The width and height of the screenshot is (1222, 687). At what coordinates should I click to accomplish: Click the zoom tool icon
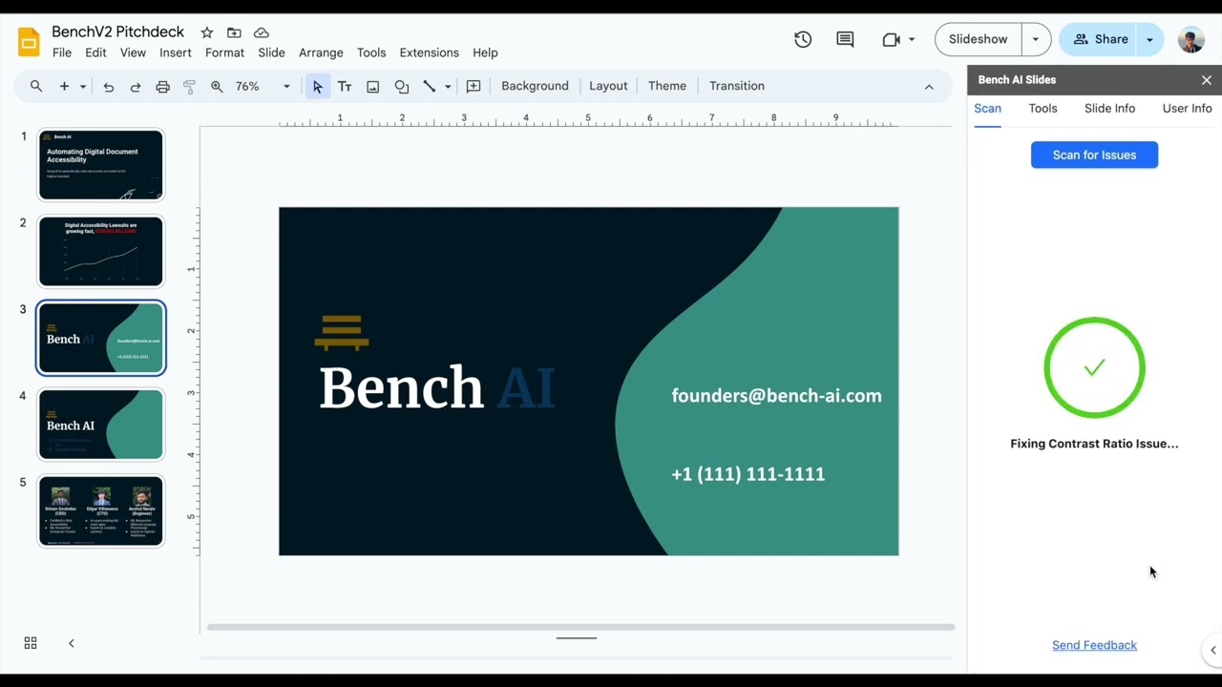coord(217,86)
